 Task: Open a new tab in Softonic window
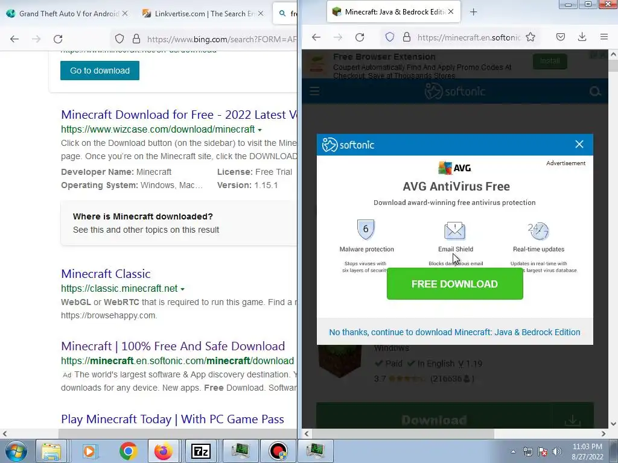(x=473, y=12)
